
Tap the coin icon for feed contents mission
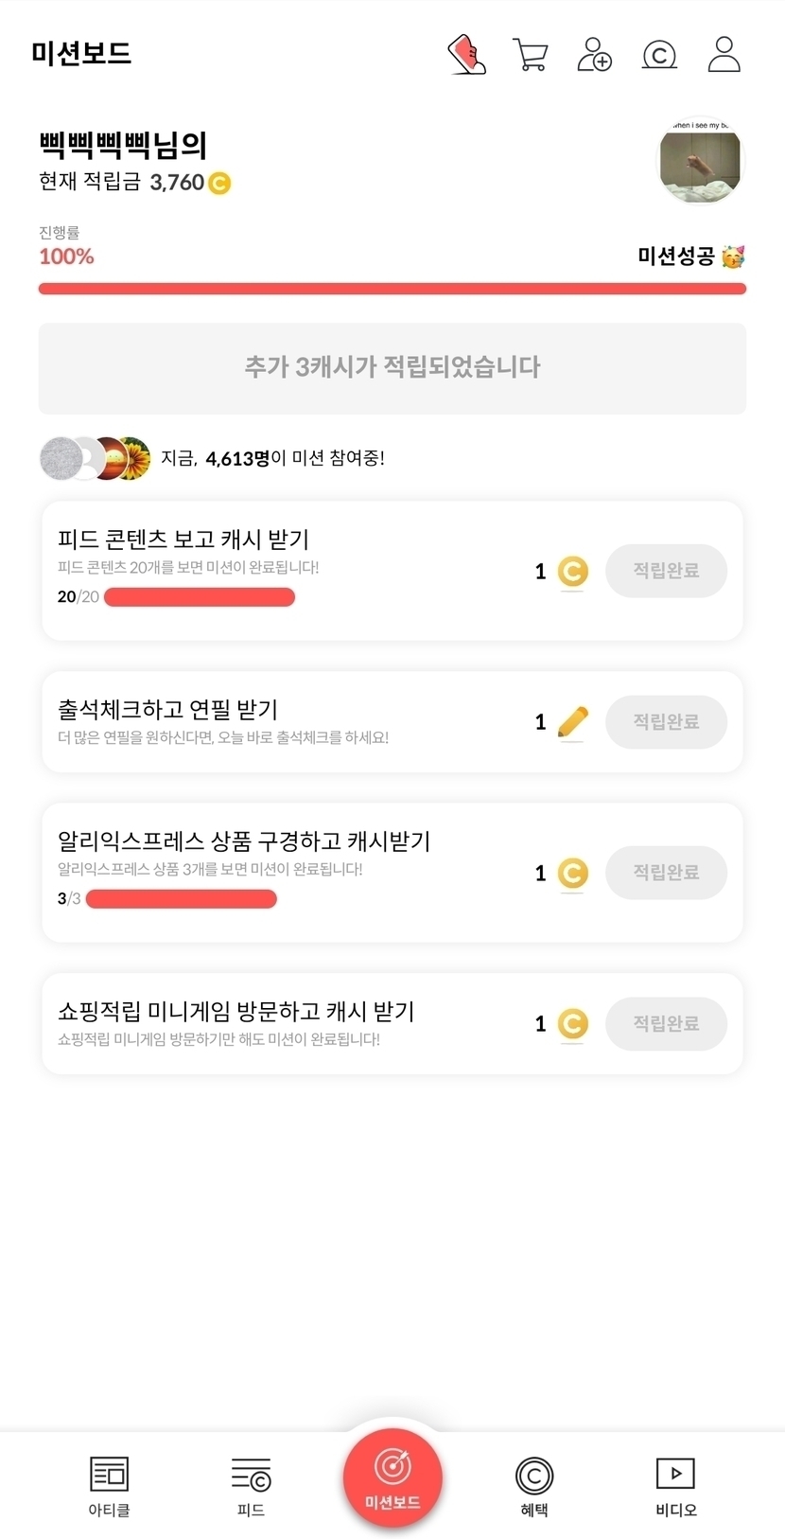pos(572,571)
